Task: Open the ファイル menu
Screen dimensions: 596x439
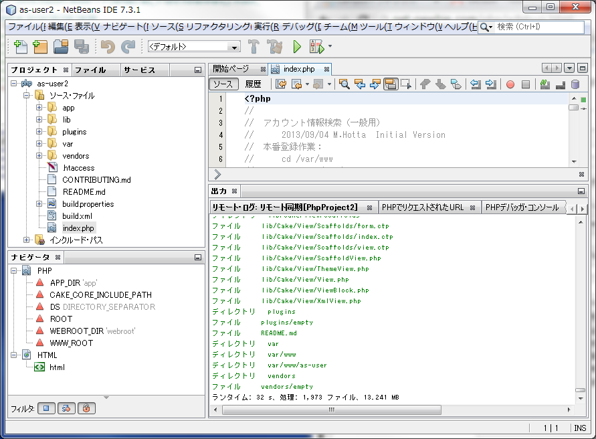Action: pos(27,27)
